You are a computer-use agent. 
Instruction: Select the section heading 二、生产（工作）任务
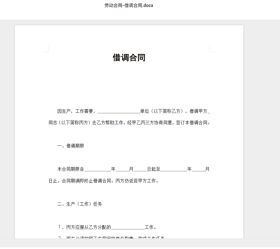80,204
